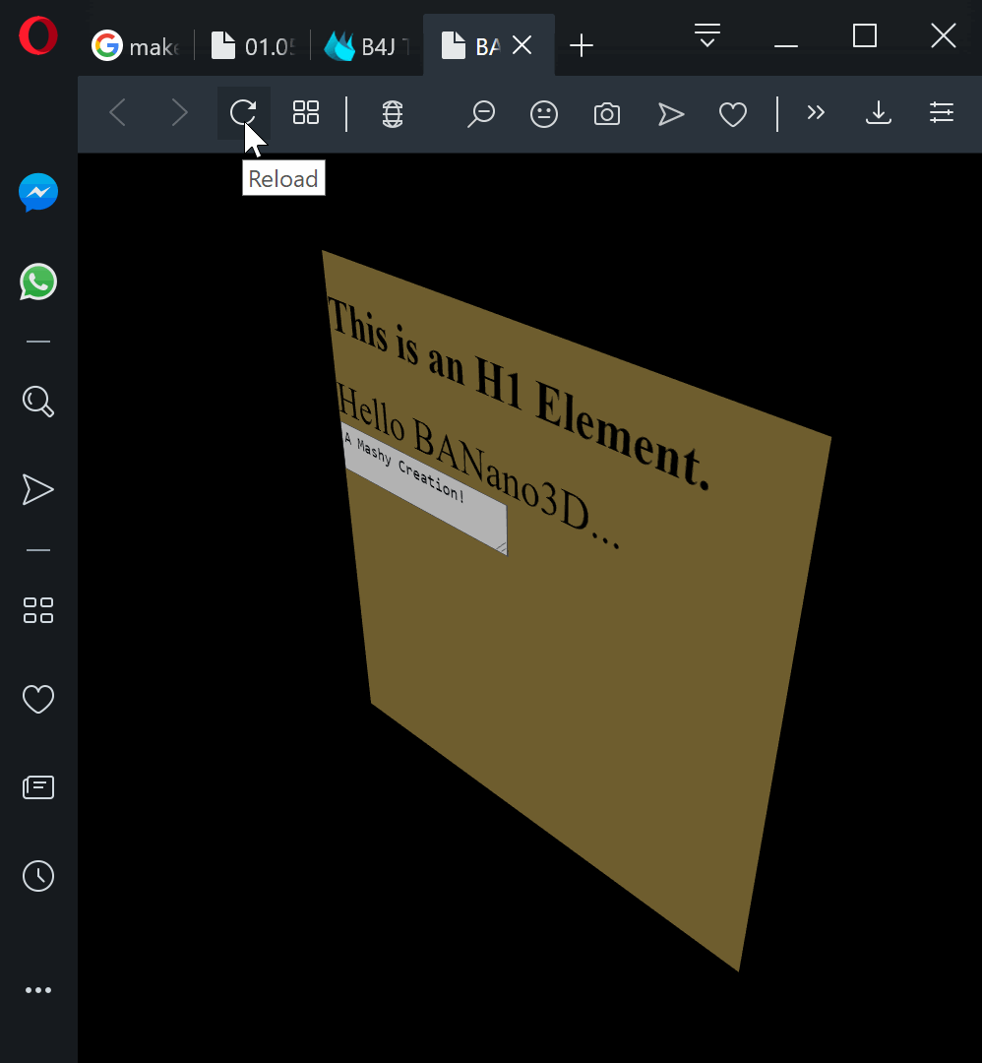Go forward to next page
Viewport: 982px width, 1063px height.
point(180,113)
